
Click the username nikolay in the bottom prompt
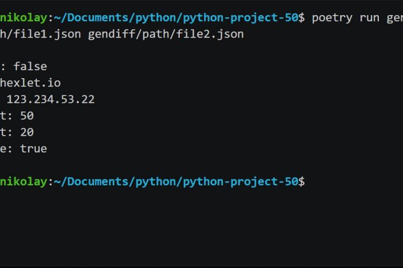point(24,181)
